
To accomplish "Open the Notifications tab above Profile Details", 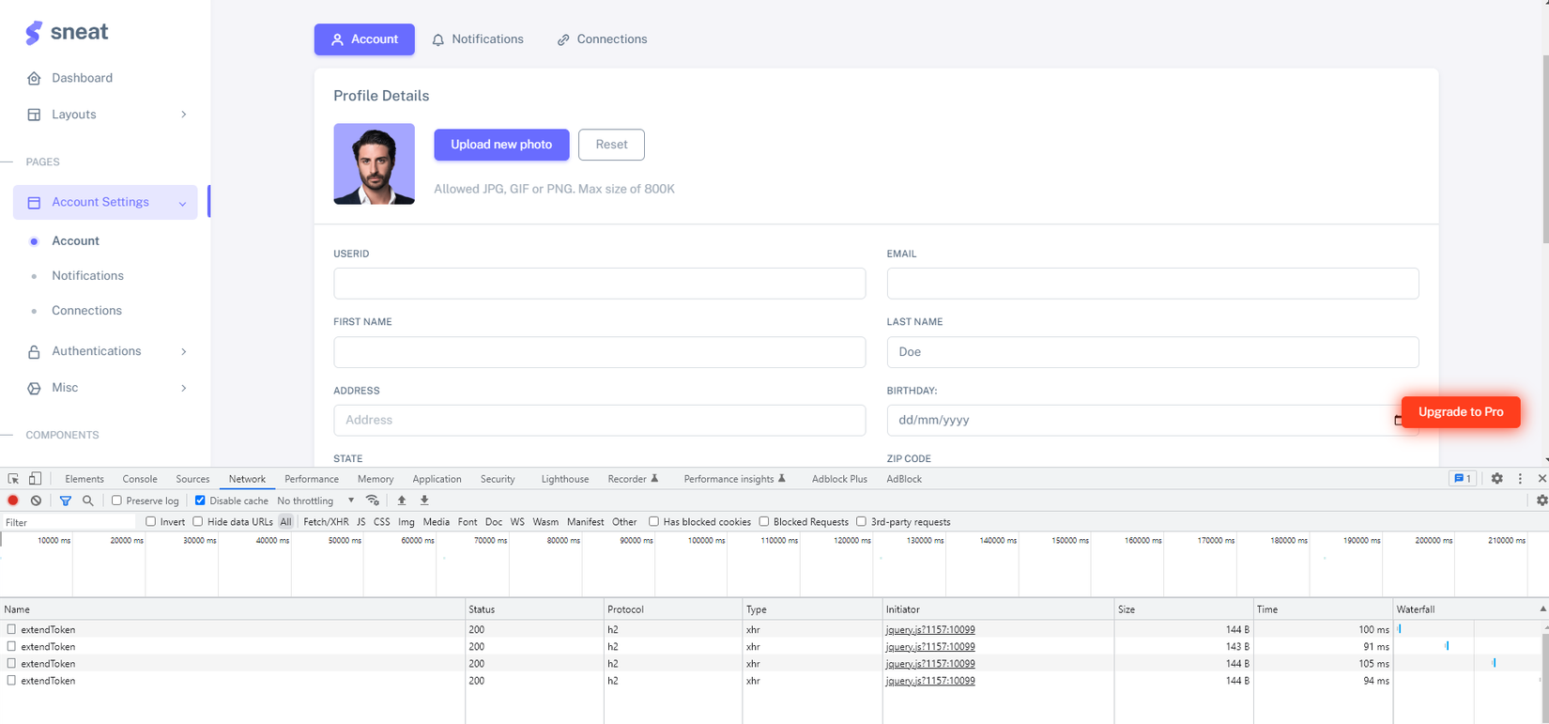I will (478, 39).
